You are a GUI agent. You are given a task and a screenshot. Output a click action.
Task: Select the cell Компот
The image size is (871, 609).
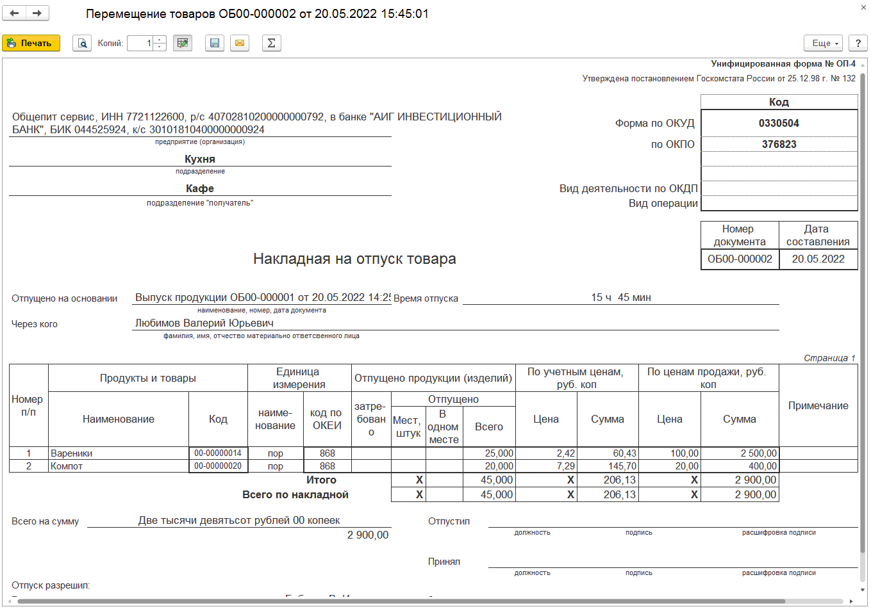coord(119,466)
